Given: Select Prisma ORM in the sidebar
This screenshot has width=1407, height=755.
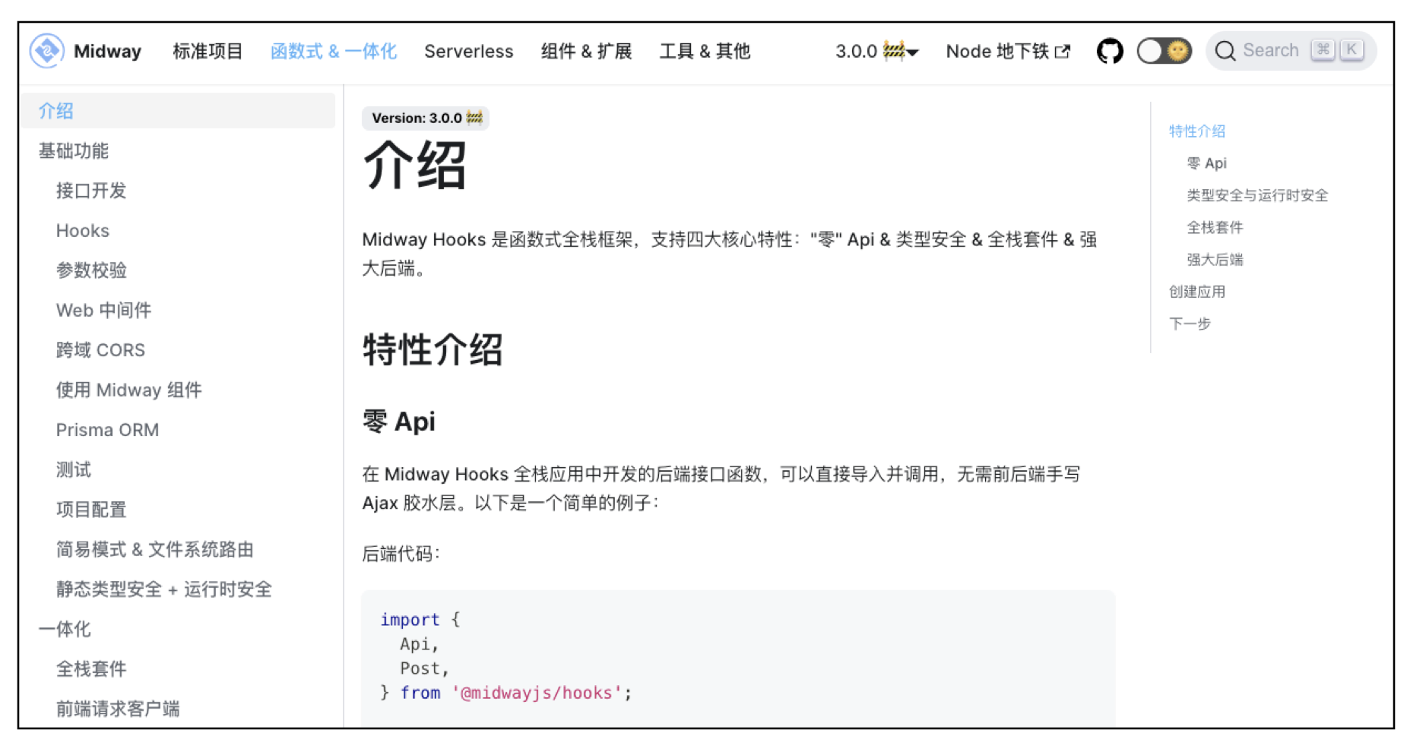Looking at the screenshot, I should point(107,430).
